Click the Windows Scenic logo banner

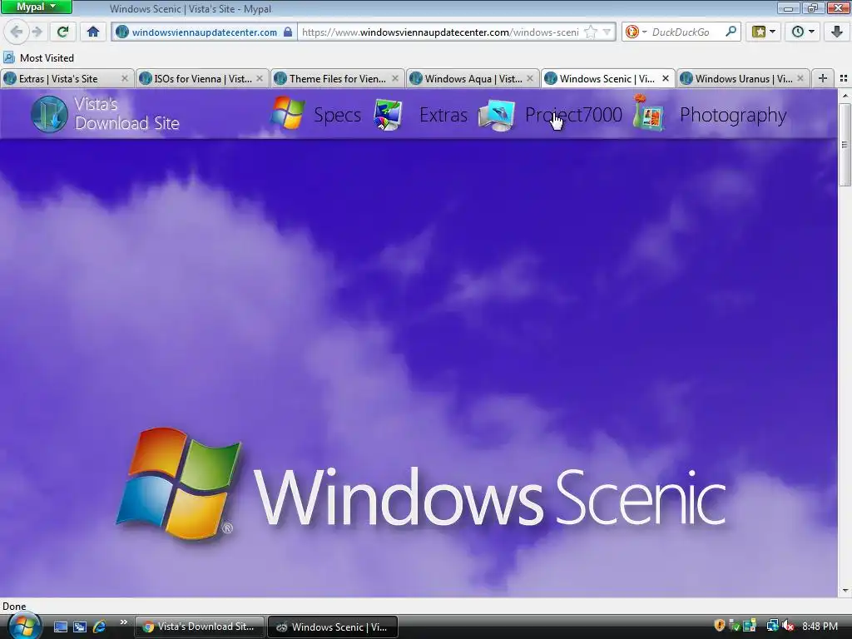pyautogui.click(x=420, y=485)
